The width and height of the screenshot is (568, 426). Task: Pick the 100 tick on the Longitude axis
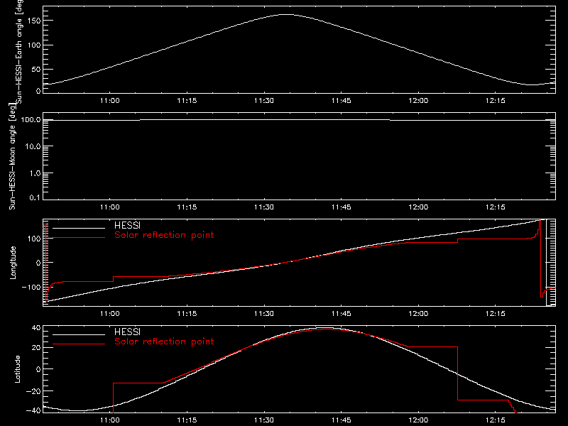[x=33, y=239]
